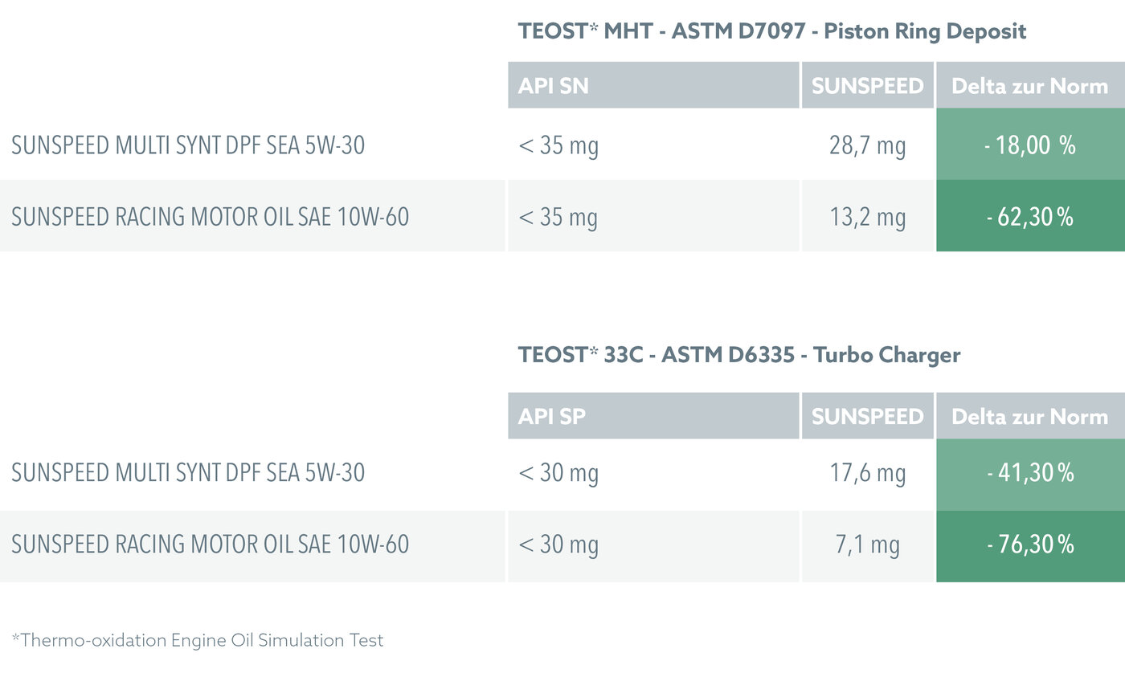The image size is (1125, 673).
Task: Click the green -18,00 % delta cell
Action: [x=1030, y=145]
